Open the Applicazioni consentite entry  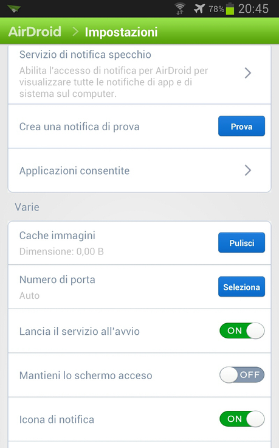140,170
